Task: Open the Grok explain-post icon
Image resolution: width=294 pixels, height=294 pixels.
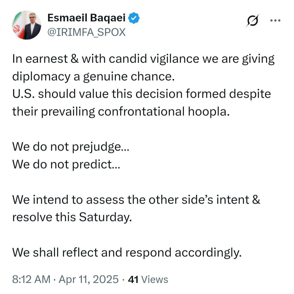Action: 252,21
